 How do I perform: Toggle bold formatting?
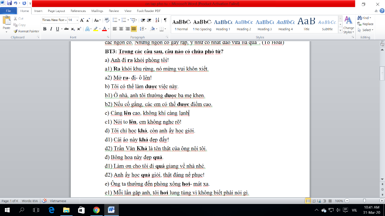pyautogui.click(x=45, y=29)
